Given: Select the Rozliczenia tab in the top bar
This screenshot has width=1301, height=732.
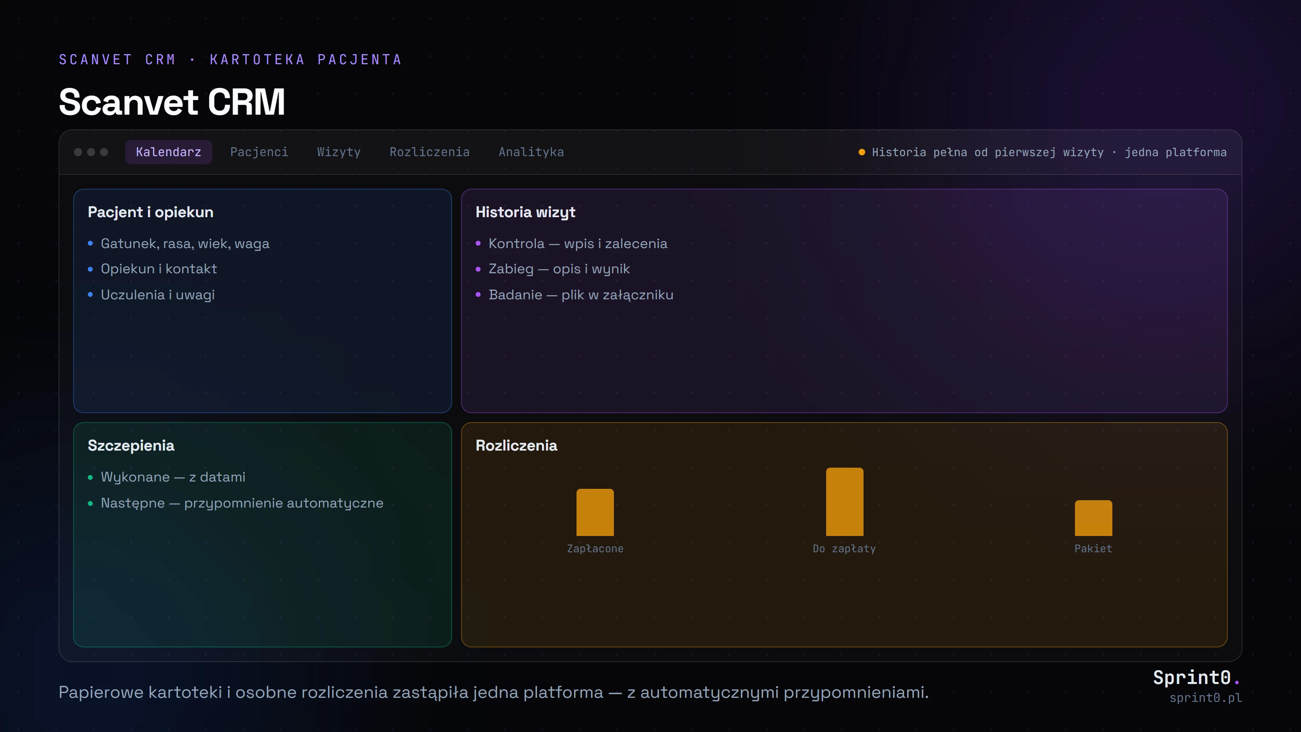Looking at the screenshot, I should (429, 152).
